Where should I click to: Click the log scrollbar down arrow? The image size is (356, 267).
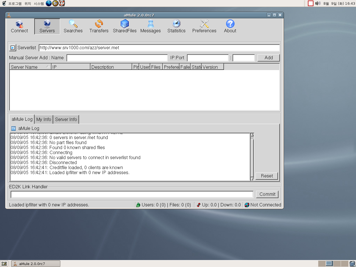point(252,179)
